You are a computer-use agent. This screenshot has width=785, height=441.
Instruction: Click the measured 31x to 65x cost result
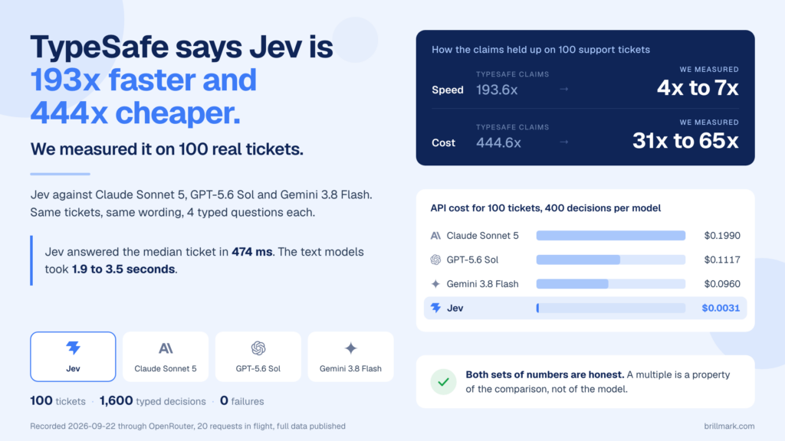click(685, 141)
